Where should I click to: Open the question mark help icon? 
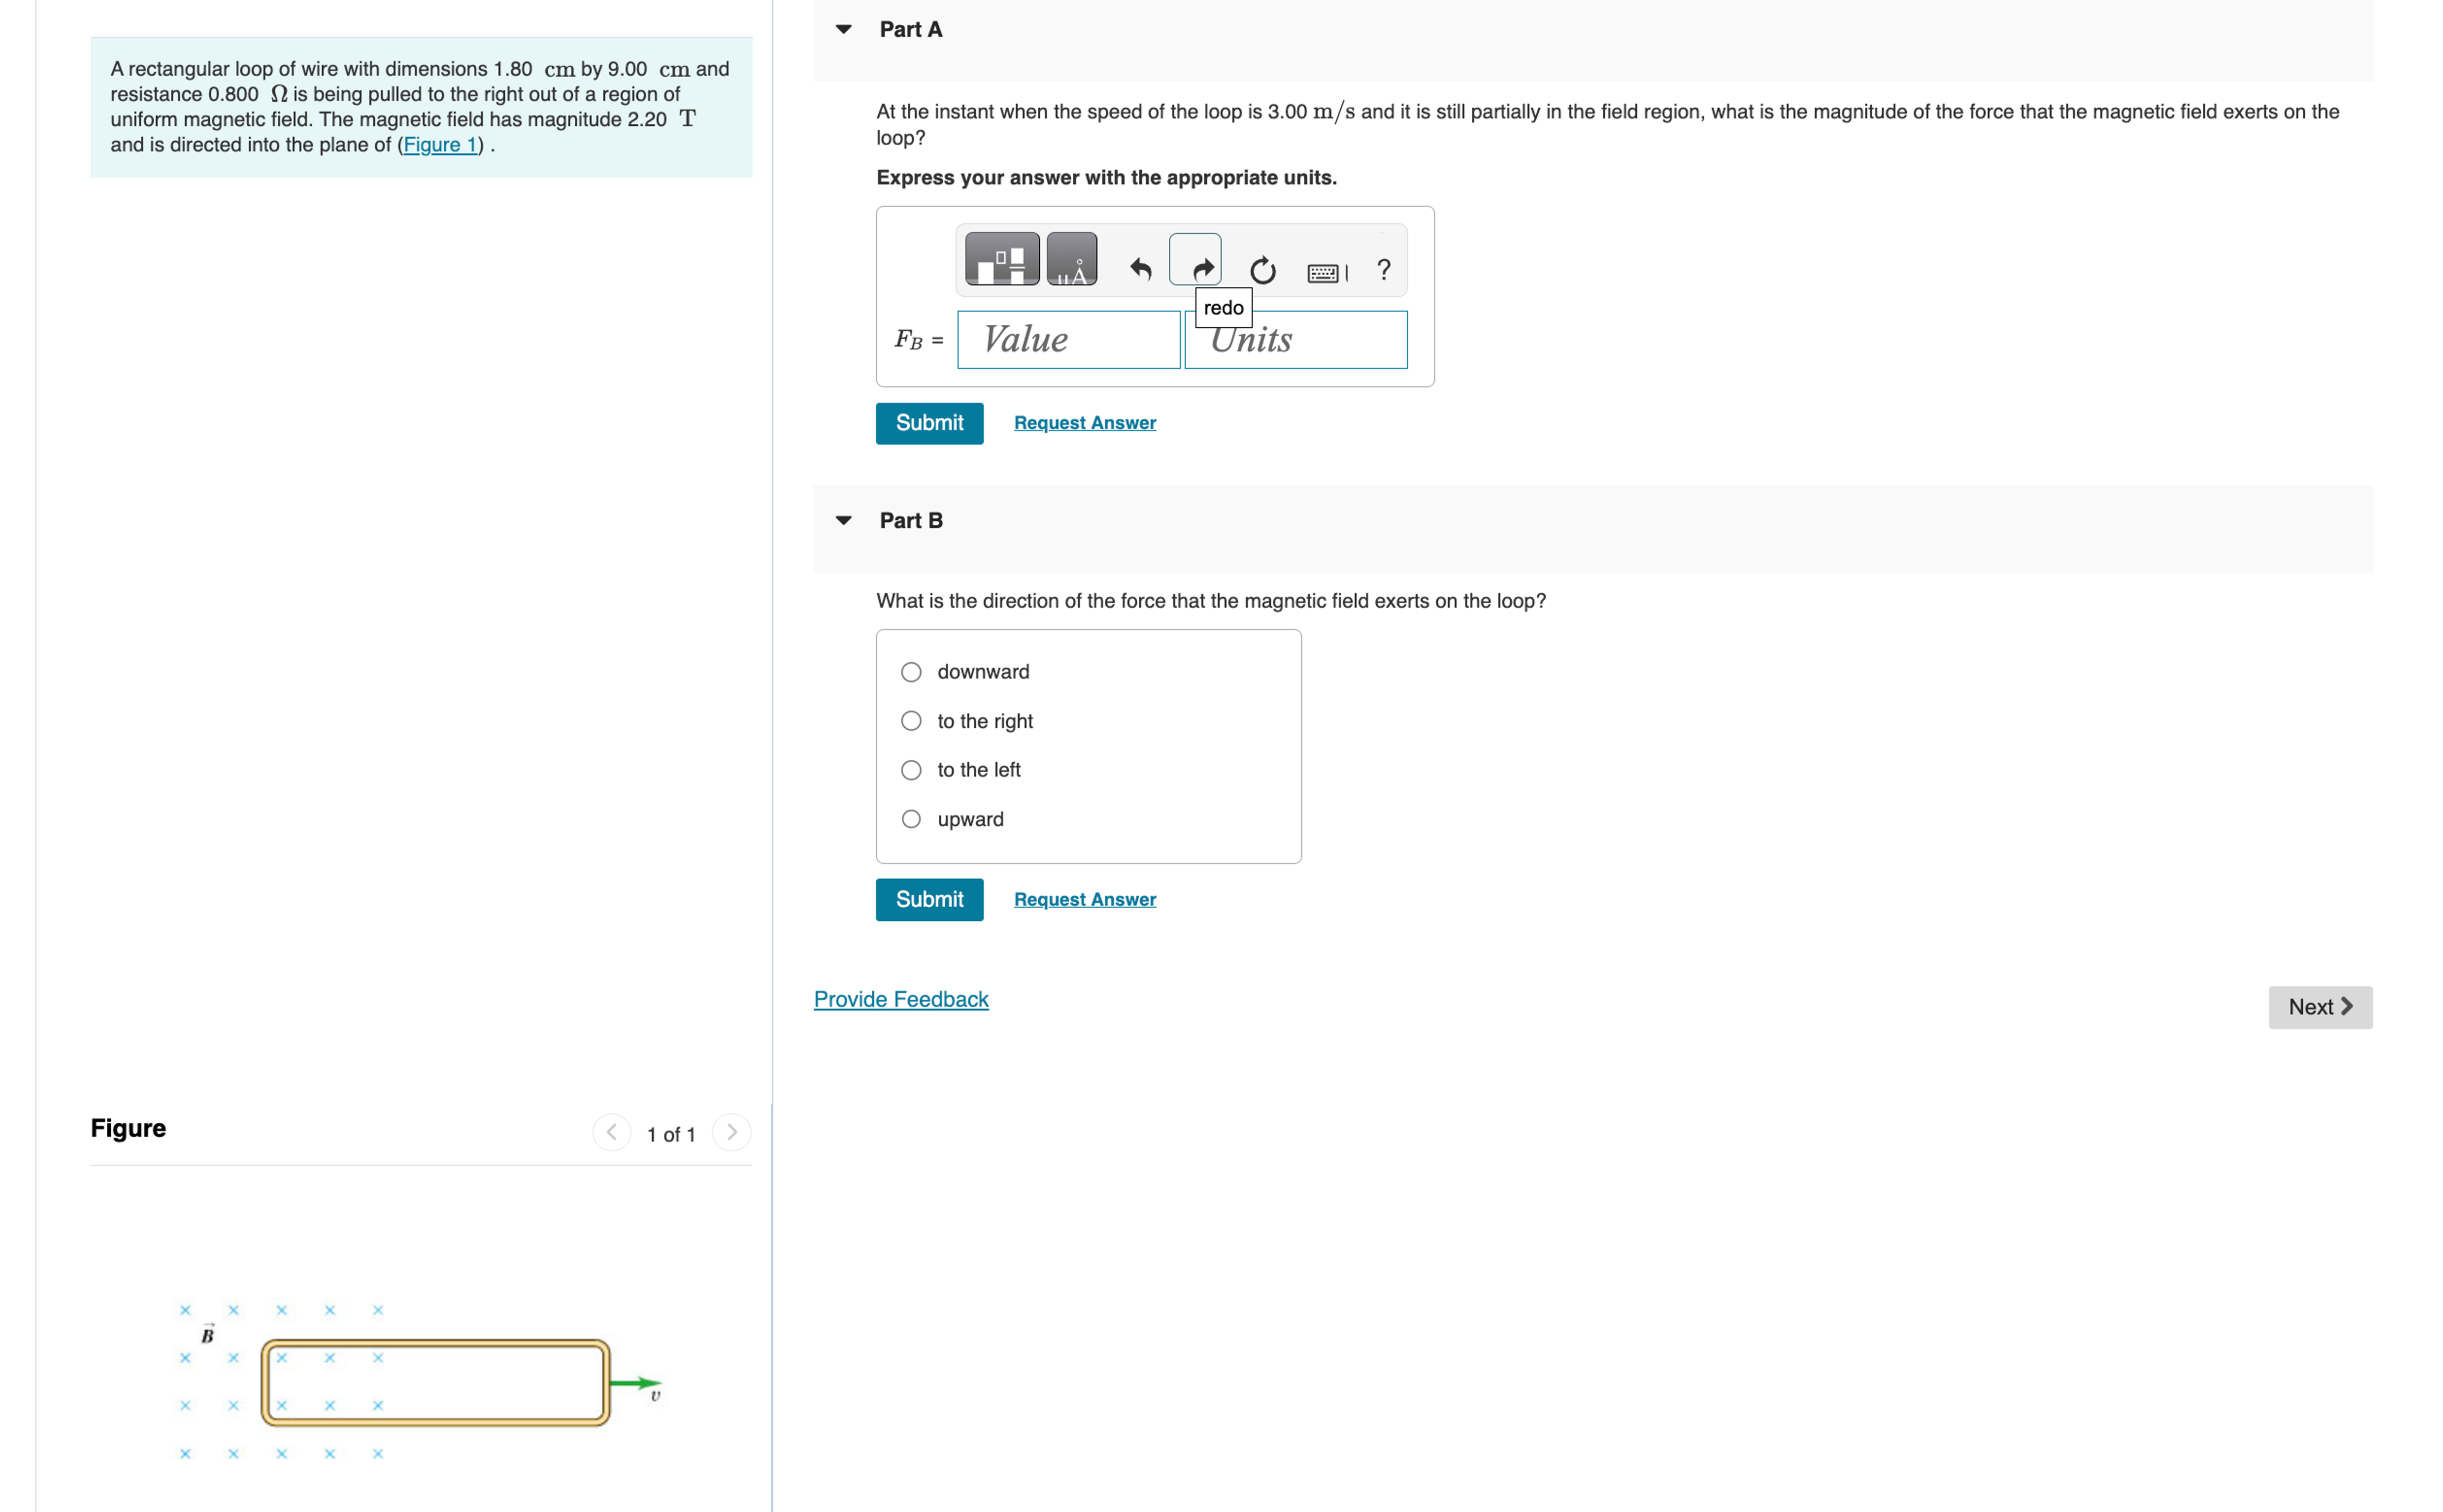click(x=1383, y=269)
